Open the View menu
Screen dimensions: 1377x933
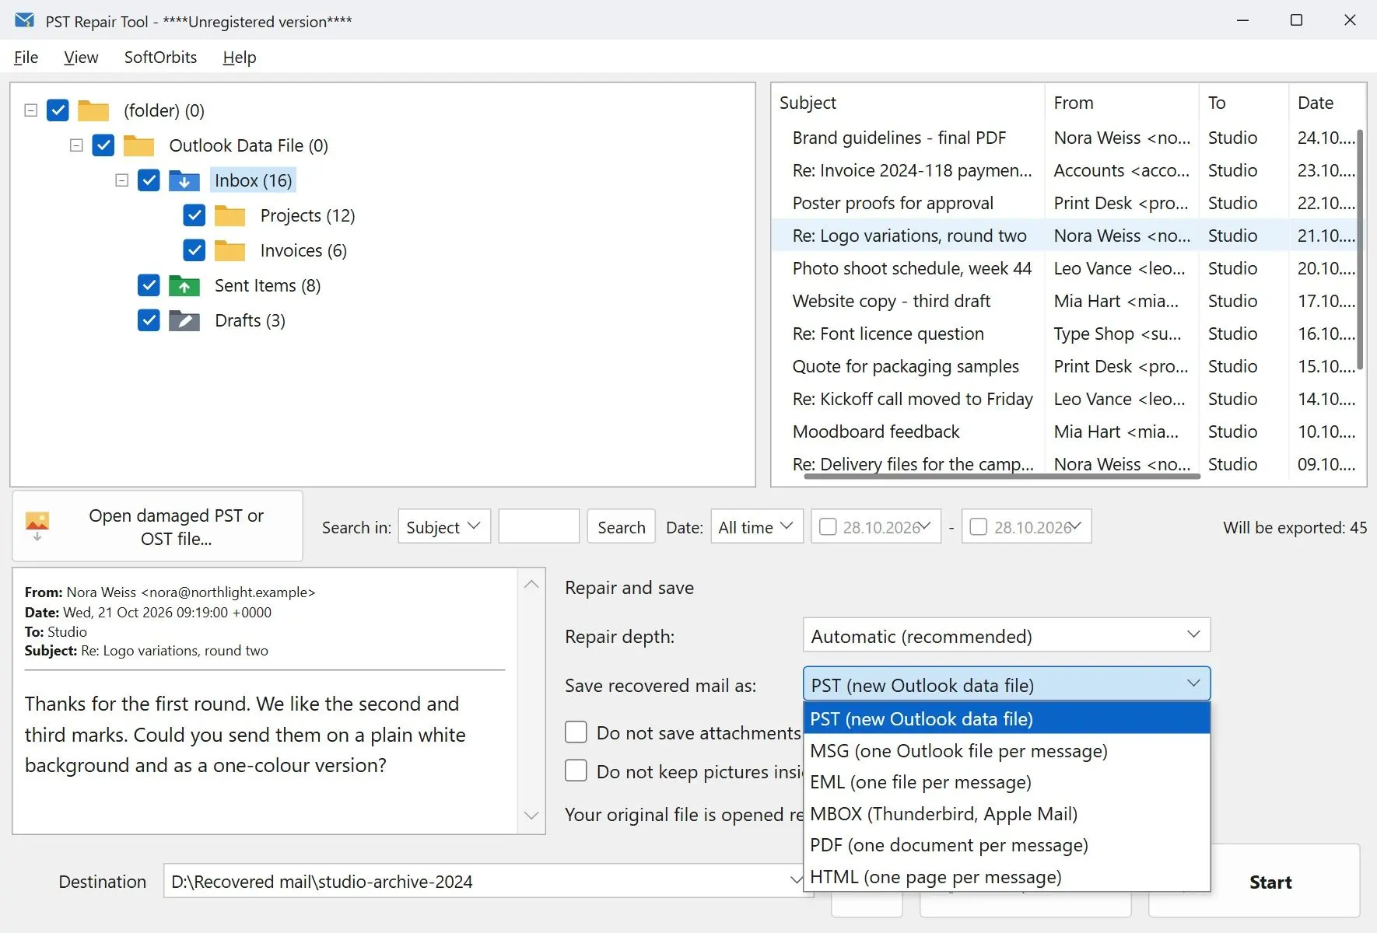point(81,58)
